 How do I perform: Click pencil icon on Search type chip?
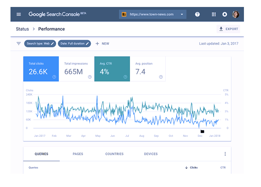tap(53, 44)
